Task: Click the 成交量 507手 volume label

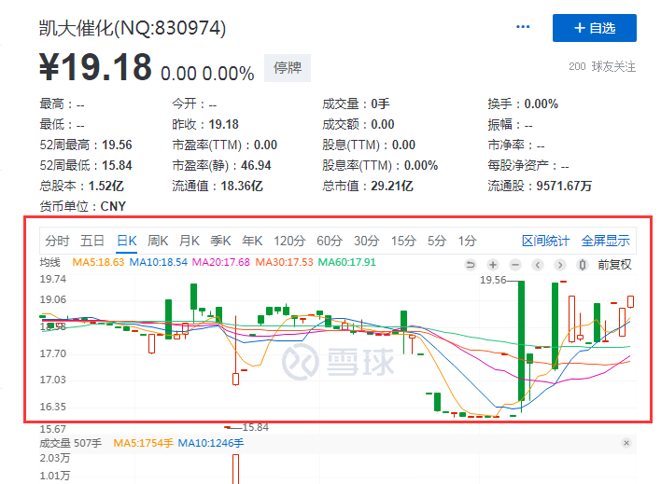Action: point(70,443)
